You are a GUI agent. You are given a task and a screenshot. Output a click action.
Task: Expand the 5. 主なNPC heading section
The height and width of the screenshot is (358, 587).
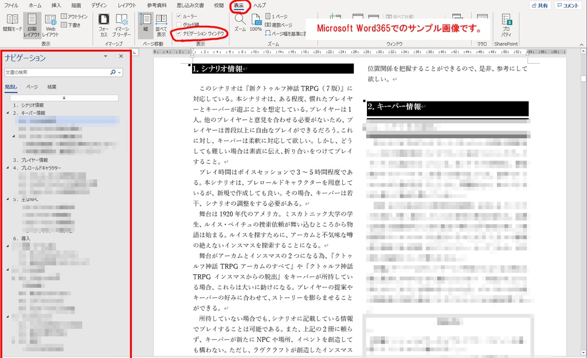coord(9,200)
